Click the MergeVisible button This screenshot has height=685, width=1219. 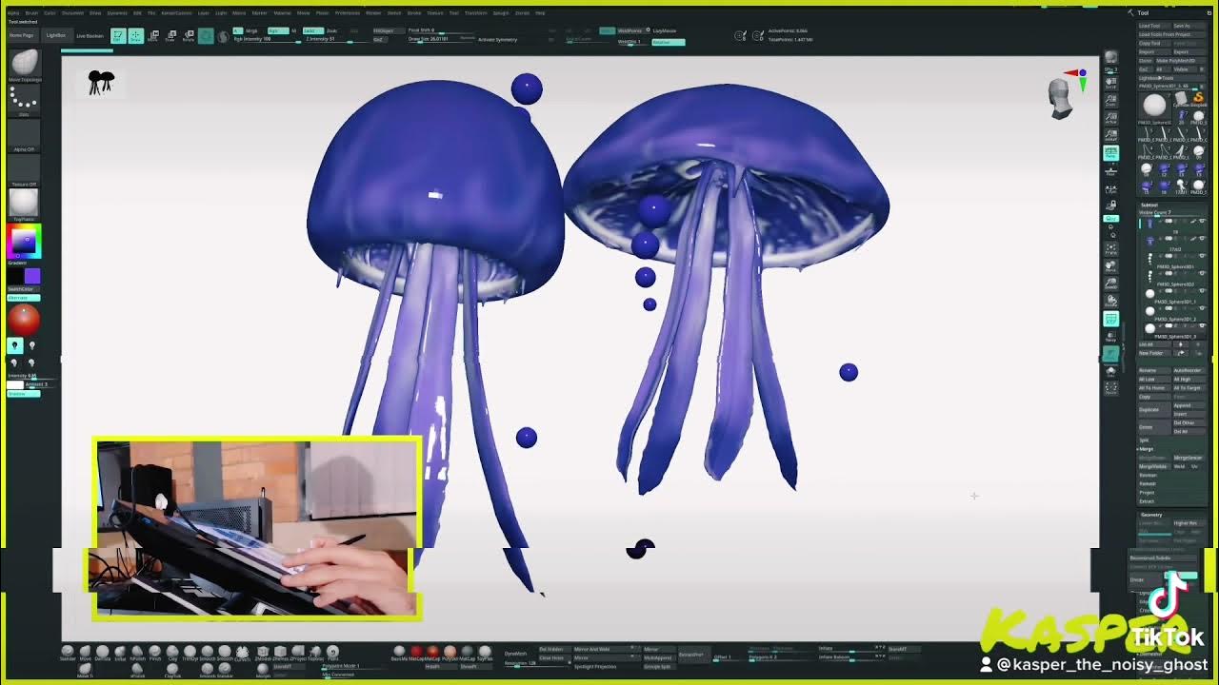pyautogui.click(x=1153, y=466)
